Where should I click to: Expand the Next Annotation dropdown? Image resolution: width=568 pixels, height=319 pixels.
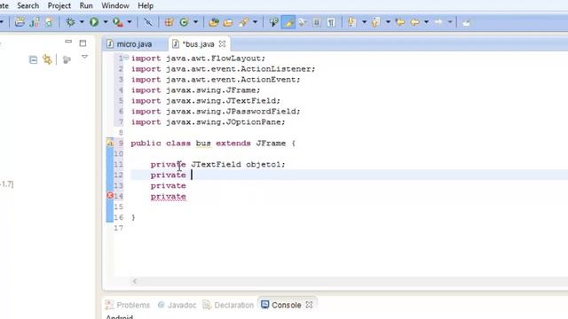pyautogui.click(x=364, y=22)
